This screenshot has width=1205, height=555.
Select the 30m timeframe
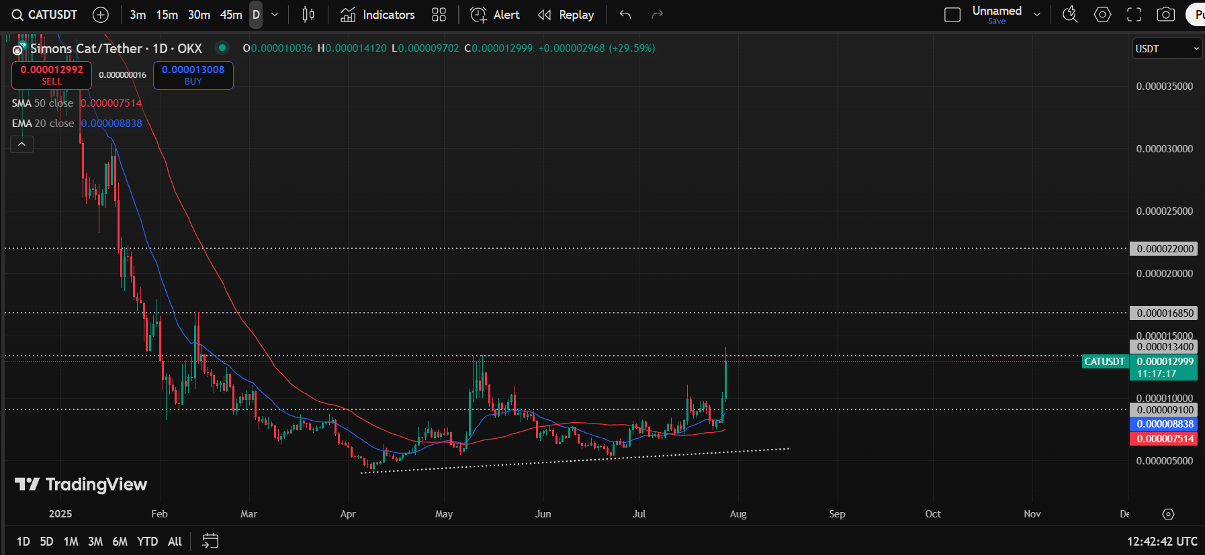pos(199,15)
